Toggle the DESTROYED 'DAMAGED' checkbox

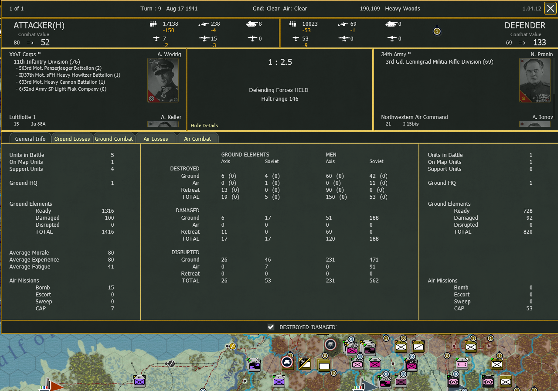pyautogui.click(x=271, y=327)
